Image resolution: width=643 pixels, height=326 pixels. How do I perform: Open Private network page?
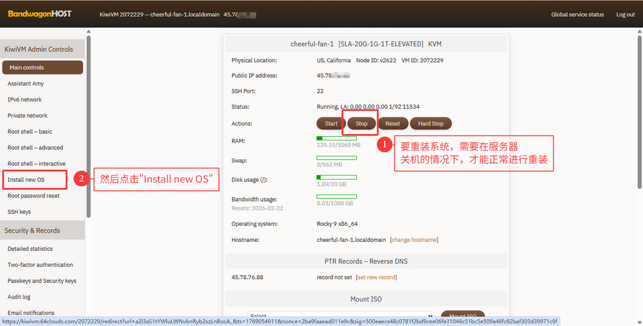point(28,116)
